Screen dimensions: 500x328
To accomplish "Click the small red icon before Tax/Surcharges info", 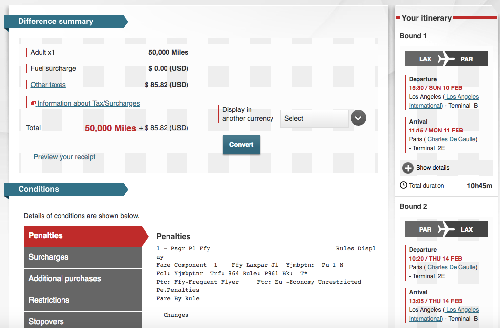I will tap(33, 103).
